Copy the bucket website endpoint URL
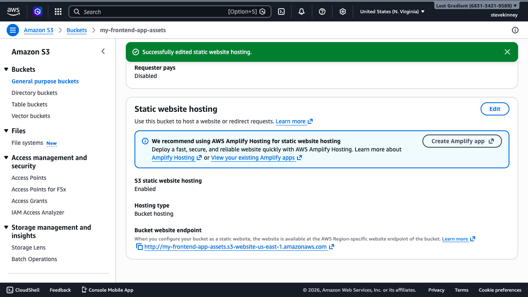This screenshot has height=297, width=528. click(x=139, y=247)
